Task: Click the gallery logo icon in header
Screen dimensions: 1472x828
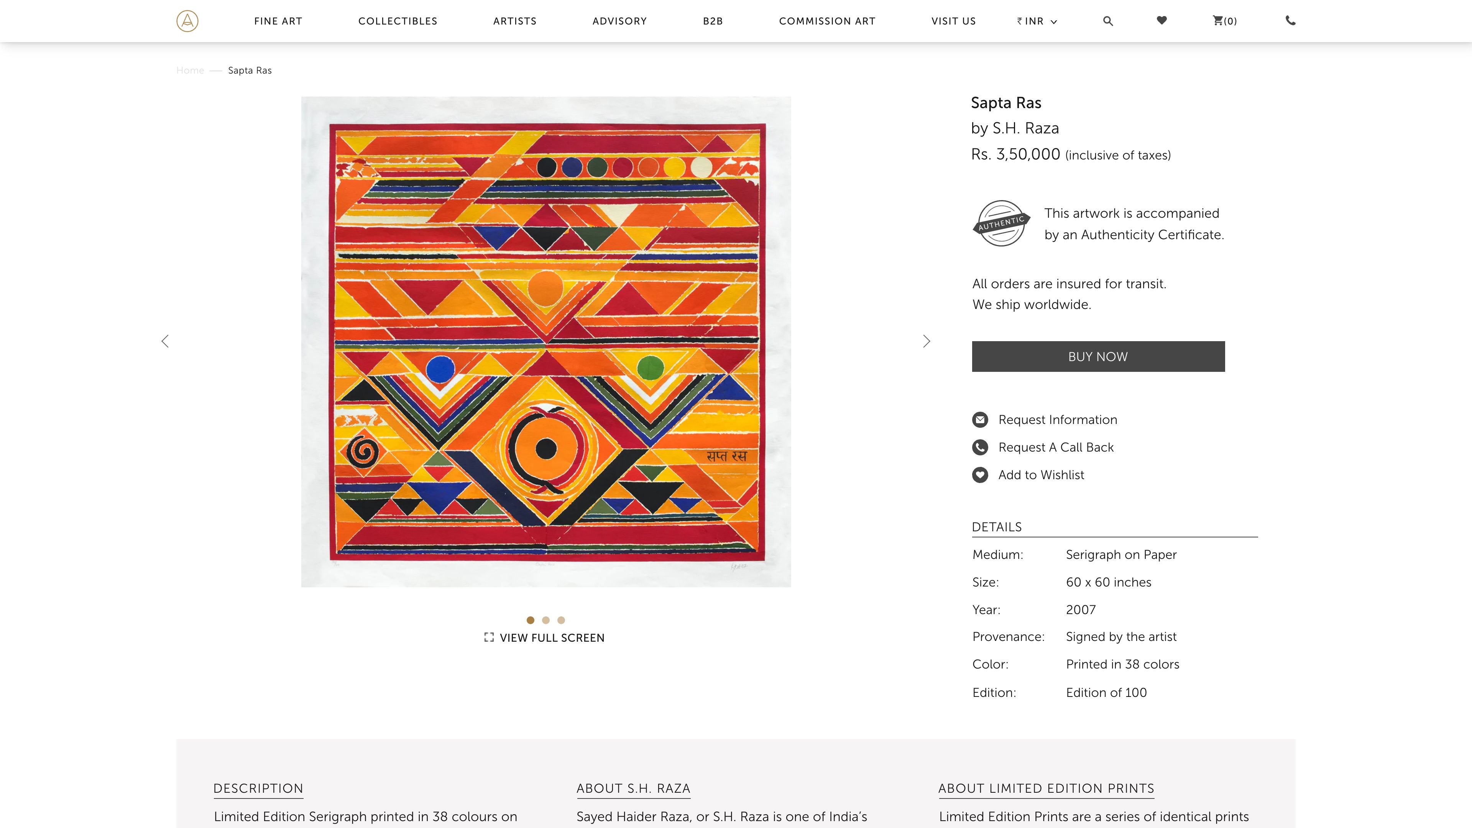Action: pos(187,21)
